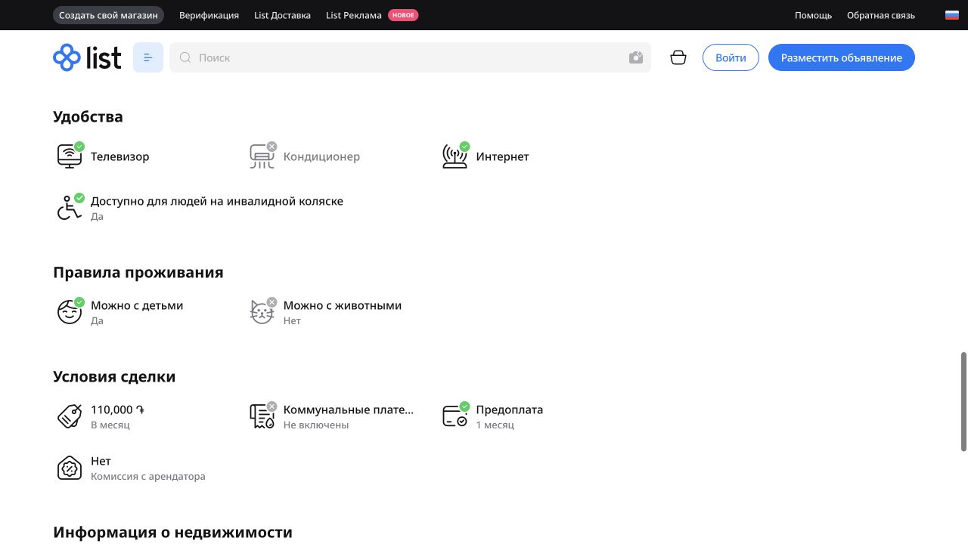Open List Реклама

(x=354, y=15)
